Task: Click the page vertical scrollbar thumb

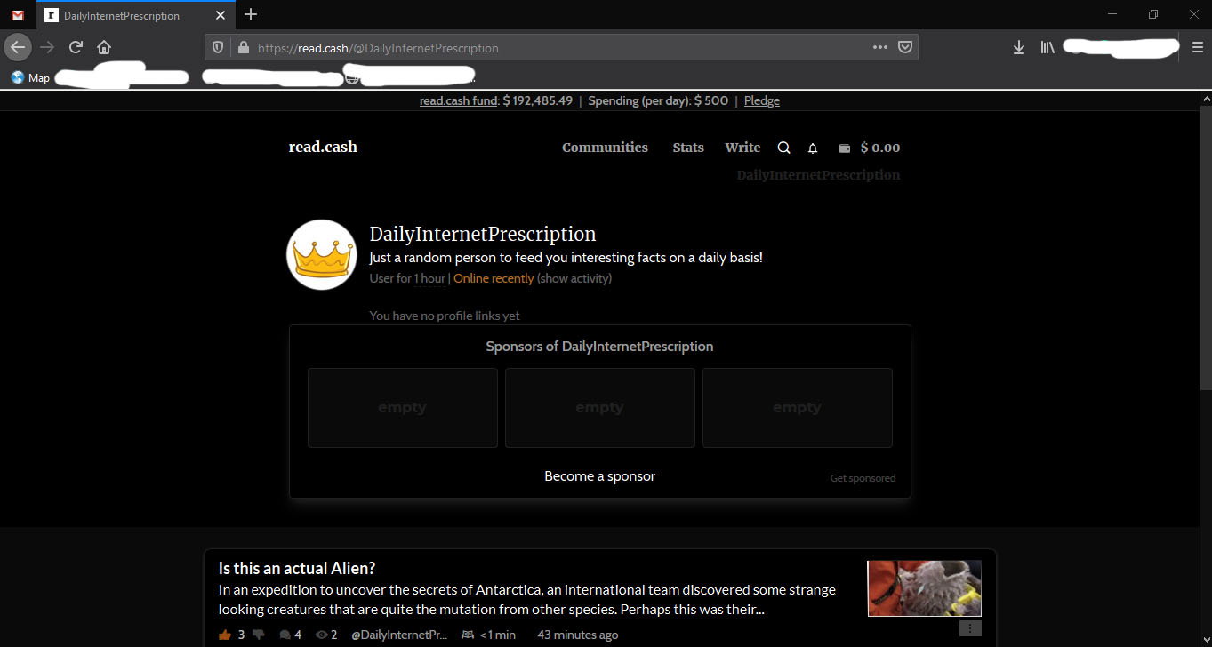Action: (1205, 247)
